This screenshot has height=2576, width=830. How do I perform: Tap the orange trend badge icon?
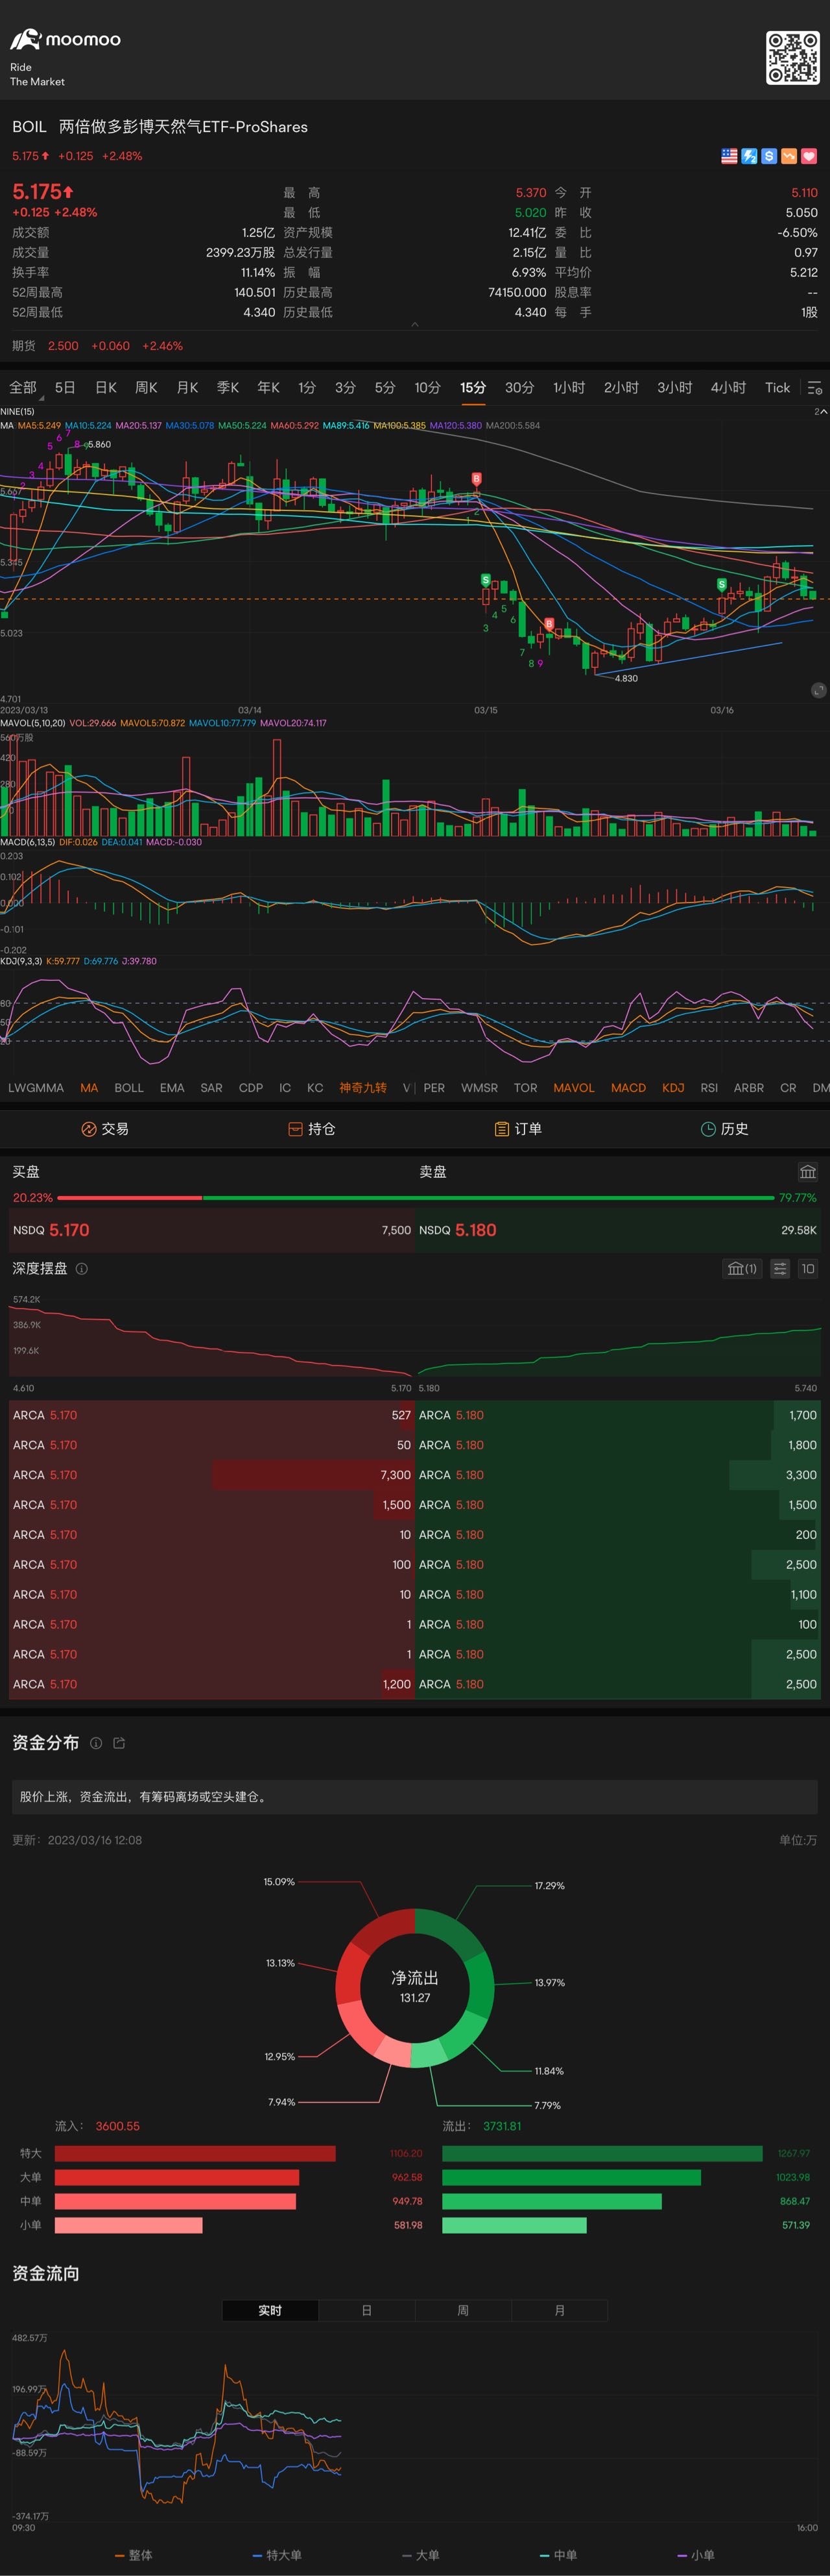pyautogui.click(x=789, y=156)
